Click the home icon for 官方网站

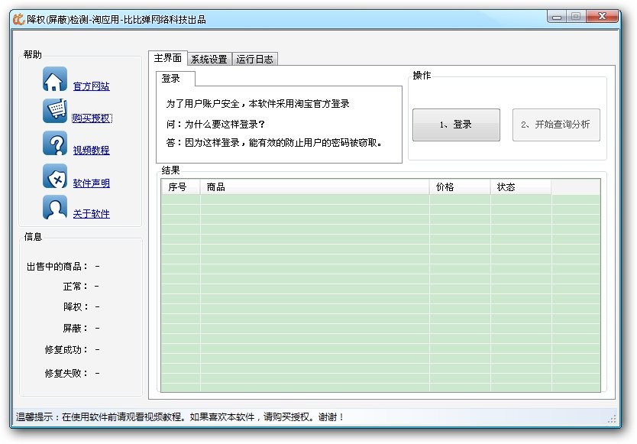click(x=55, y=79)
